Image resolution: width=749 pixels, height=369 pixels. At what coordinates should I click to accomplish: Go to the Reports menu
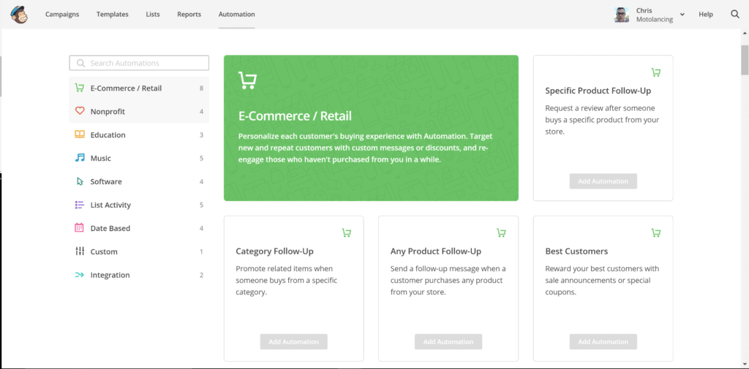tap(189, 15)
